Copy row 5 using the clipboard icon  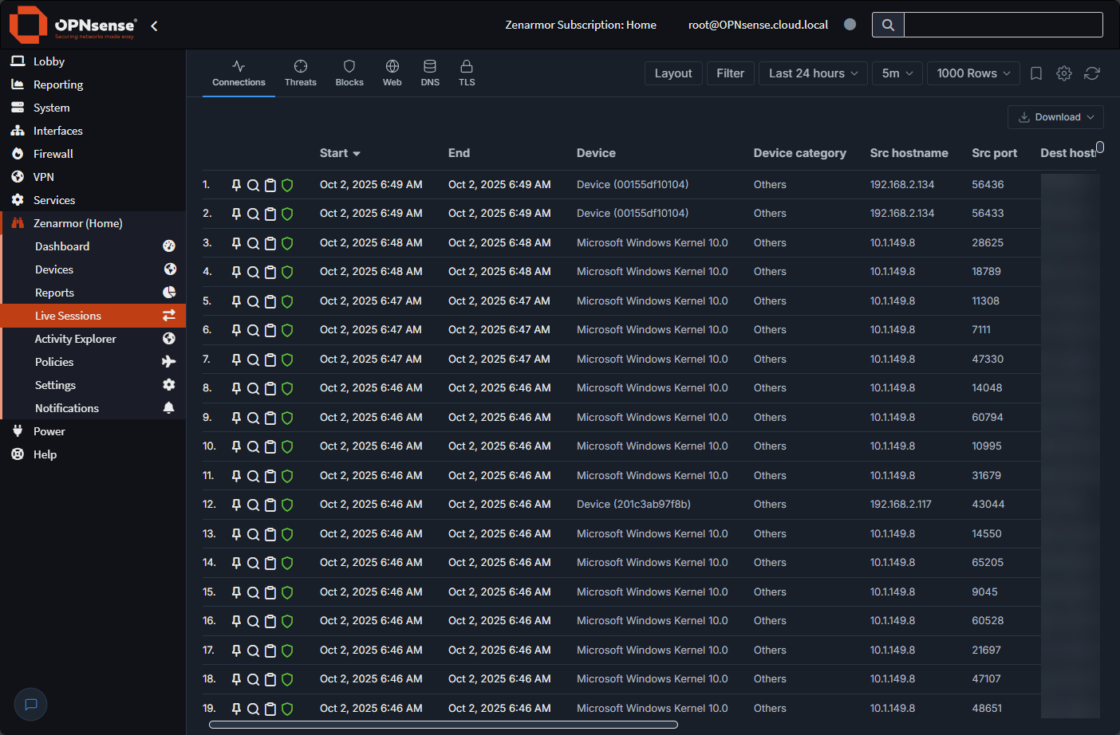coord(270,301)
